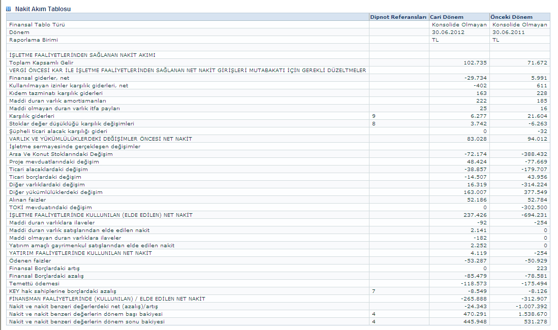Click the Toplam Kapsamlı Gelir row
The image size is (558, 330).
click(x=42, y=62)
